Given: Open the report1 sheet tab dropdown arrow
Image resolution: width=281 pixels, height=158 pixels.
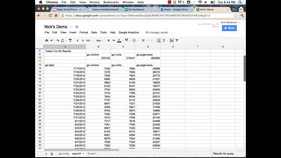Looking at the screenshot, I should tap(83, 154).
